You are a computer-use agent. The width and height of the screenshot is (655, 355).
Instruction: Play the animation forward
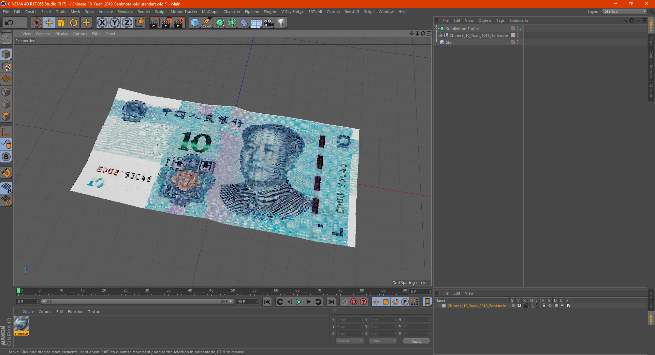(299, 302)
